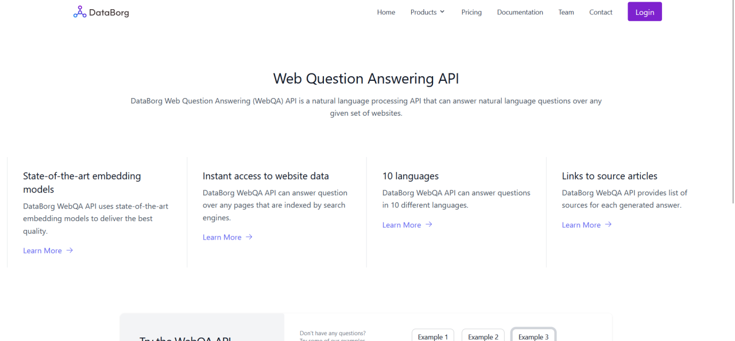Screen dimensions: 735x341
Task: Click the arrow icon under State-of-the-art embedding models
Action: (x=69, y=250)
